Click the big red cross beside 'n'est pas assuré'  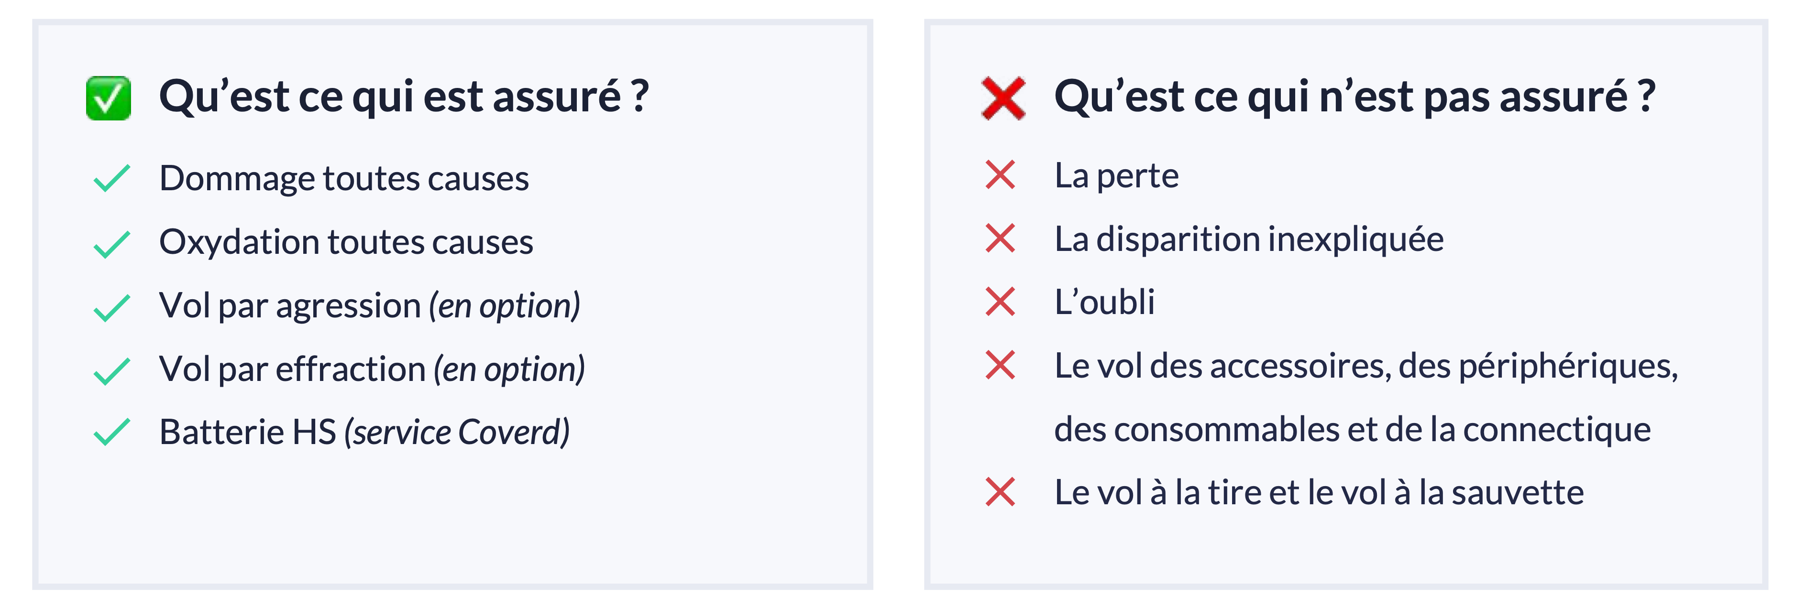point(1003,98)
